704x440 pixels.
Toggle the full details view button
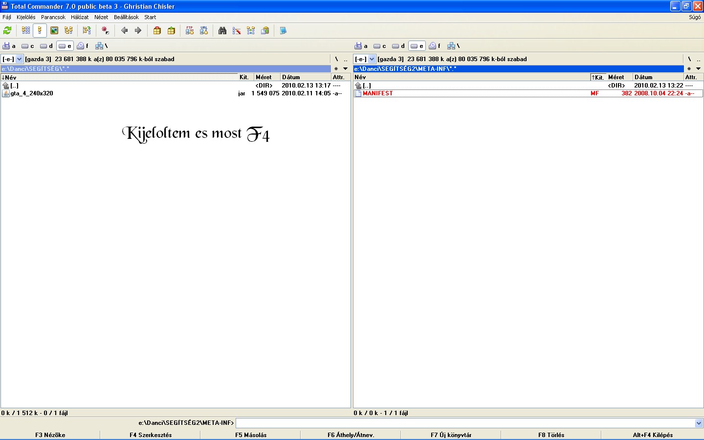coord(40,31)
